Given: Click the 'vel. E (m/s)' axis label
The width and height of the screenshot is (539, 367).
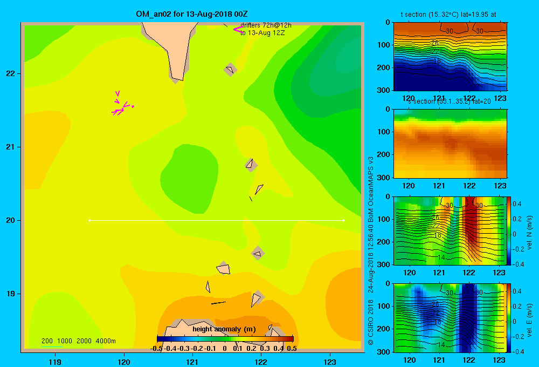Looking at the screenshot, I should pyautogui.click(x=529, y=320).
